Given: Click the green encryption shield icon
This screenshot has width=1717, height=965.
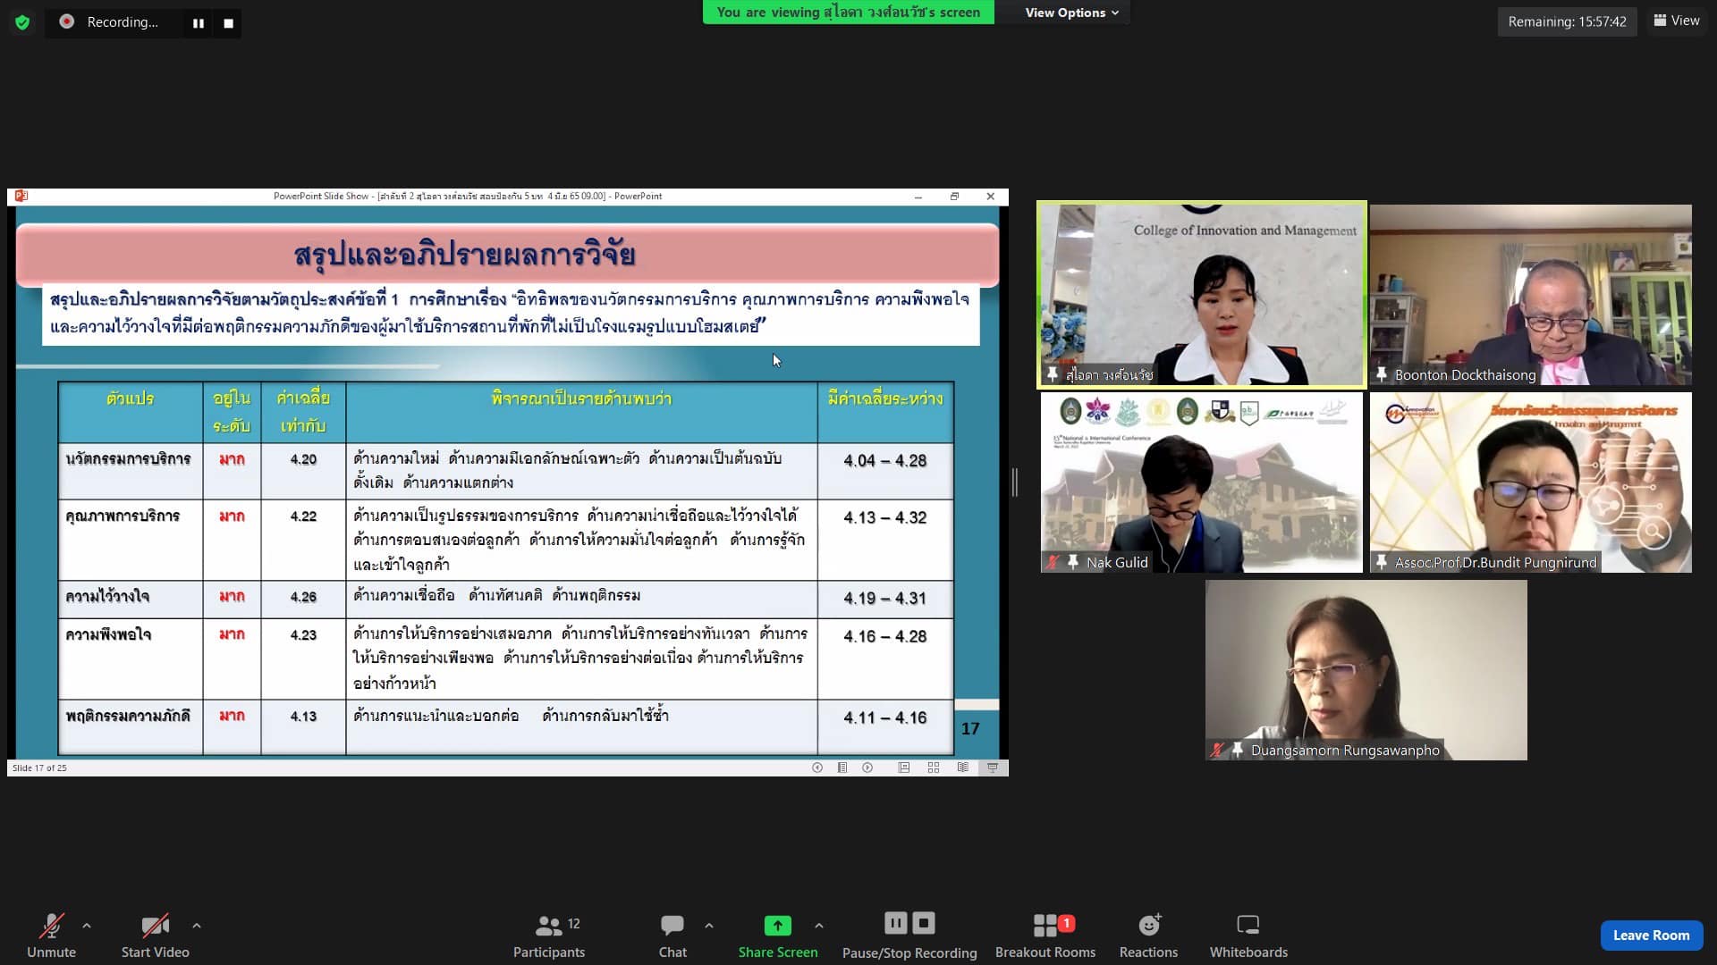Looking at the screenshot, I should (22, 22).
